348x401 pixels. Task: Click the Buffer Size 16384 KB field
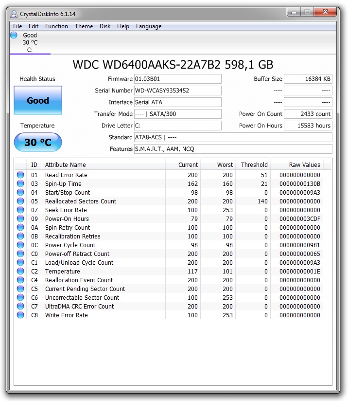click(x=308, y=79)
